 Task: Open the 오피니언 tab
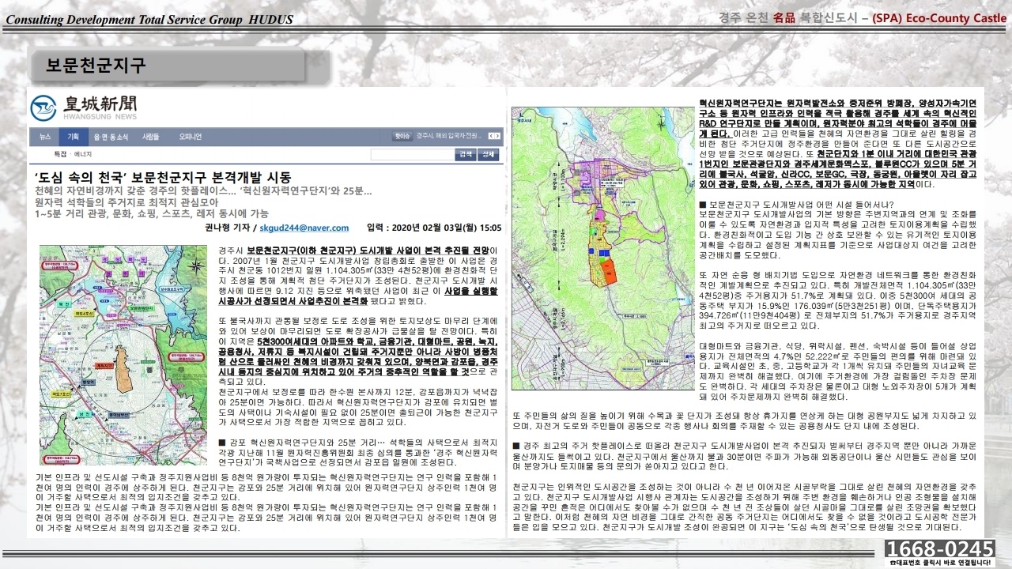pyautogui.click(x=191, y=137)
